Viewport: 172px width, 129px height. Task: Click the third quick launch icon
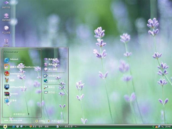[x=21, y=127]
